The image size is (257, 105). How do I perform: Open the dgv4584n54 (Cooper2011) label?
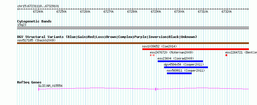(184, 64)
